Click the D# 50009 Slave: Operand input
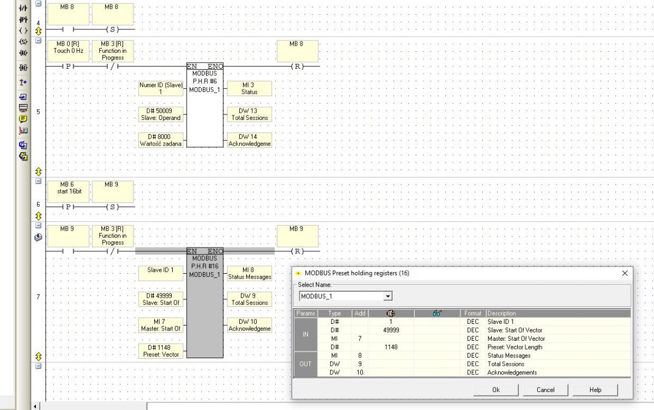The width and height of the screenshot is (654, 410). (x=160, y=114)
